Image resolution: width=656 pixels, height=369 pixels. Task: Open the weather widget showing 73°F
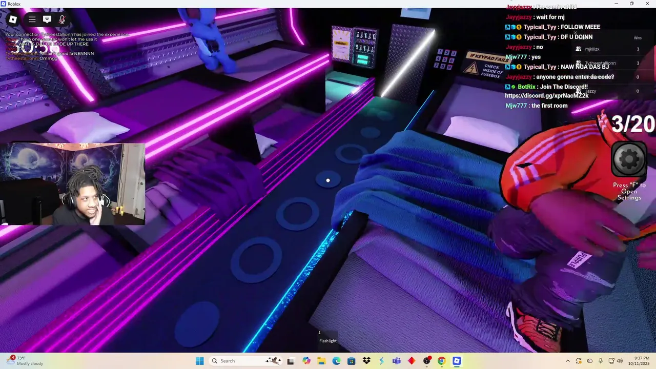click(26, 361)
